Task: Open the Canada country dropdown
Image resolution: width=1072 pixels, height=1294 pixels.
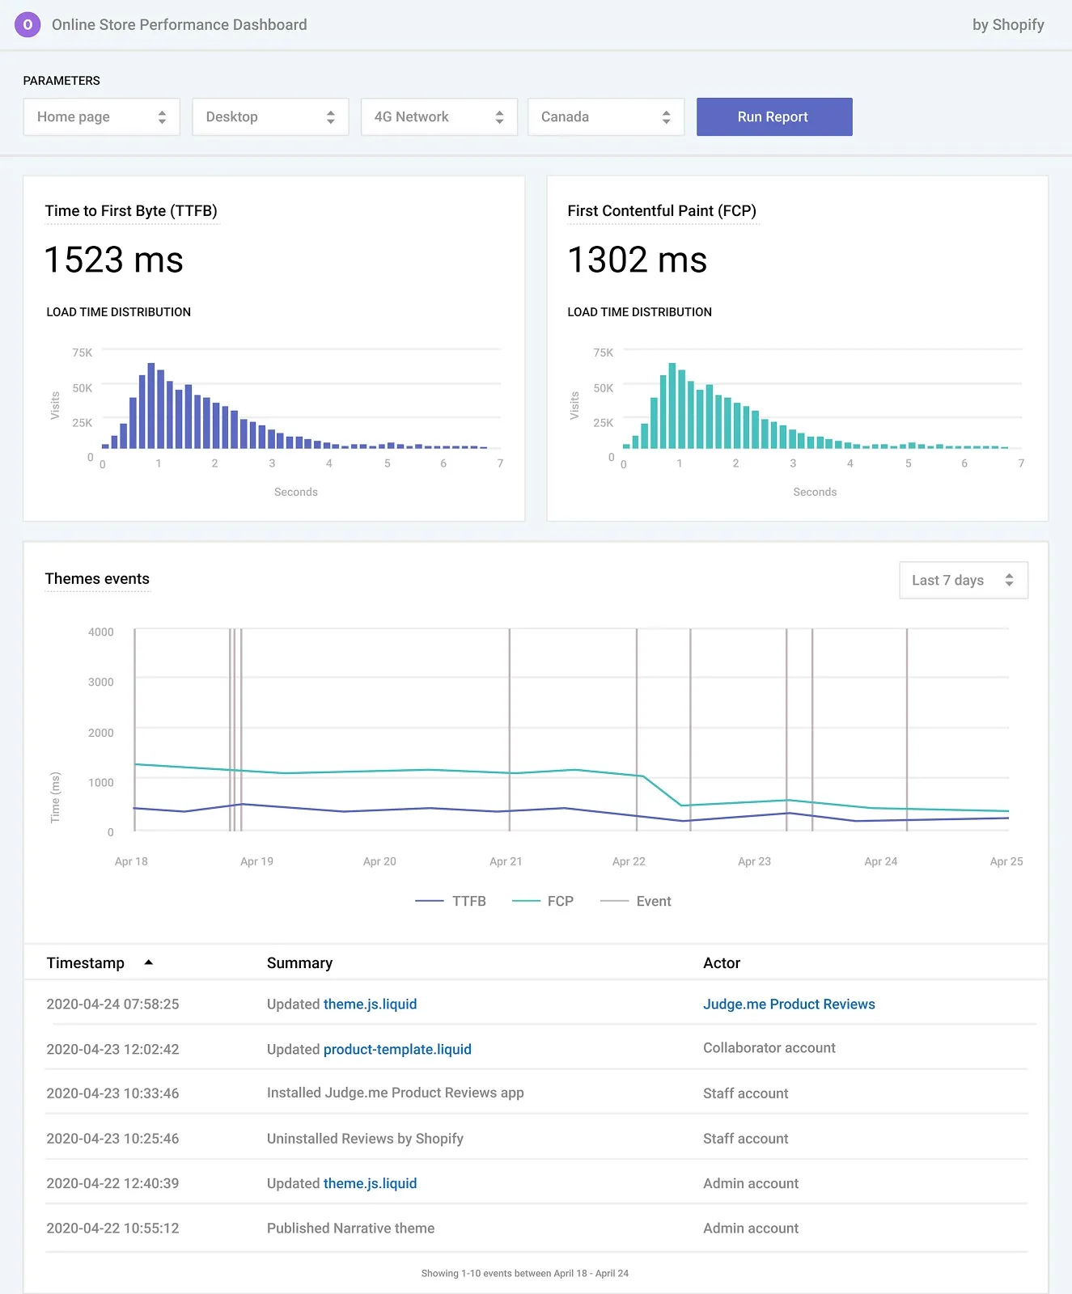Action: (606, 116)
